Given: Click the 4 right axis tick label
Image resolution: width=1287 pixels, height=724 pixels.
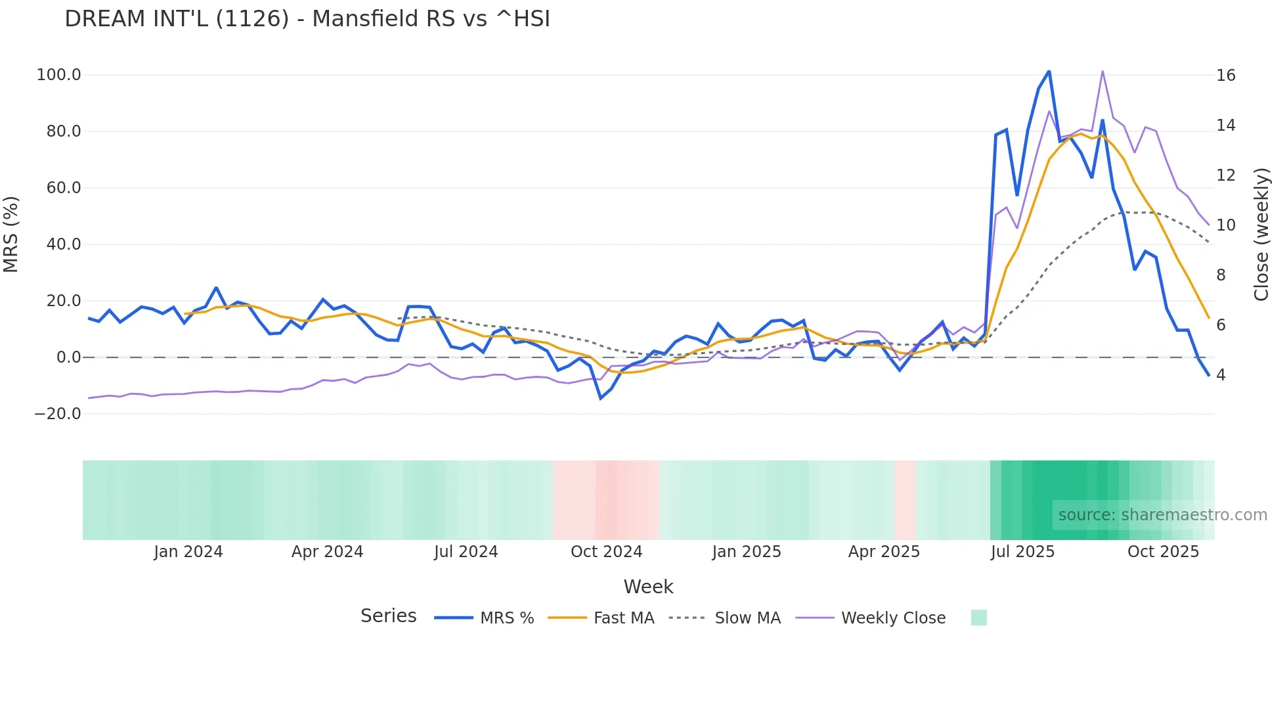Looking at the screenshot, I should click(x=1221, y=375).
